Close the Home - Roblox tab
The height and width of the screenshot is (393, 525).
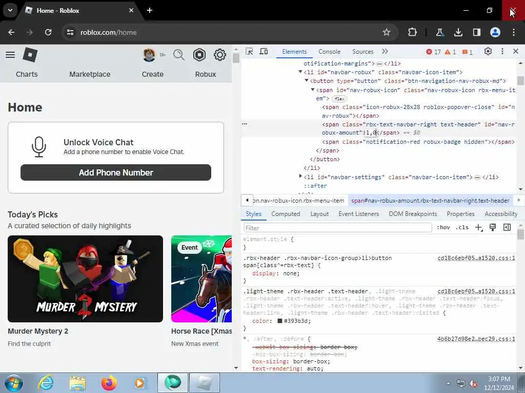tap(131, 10)
